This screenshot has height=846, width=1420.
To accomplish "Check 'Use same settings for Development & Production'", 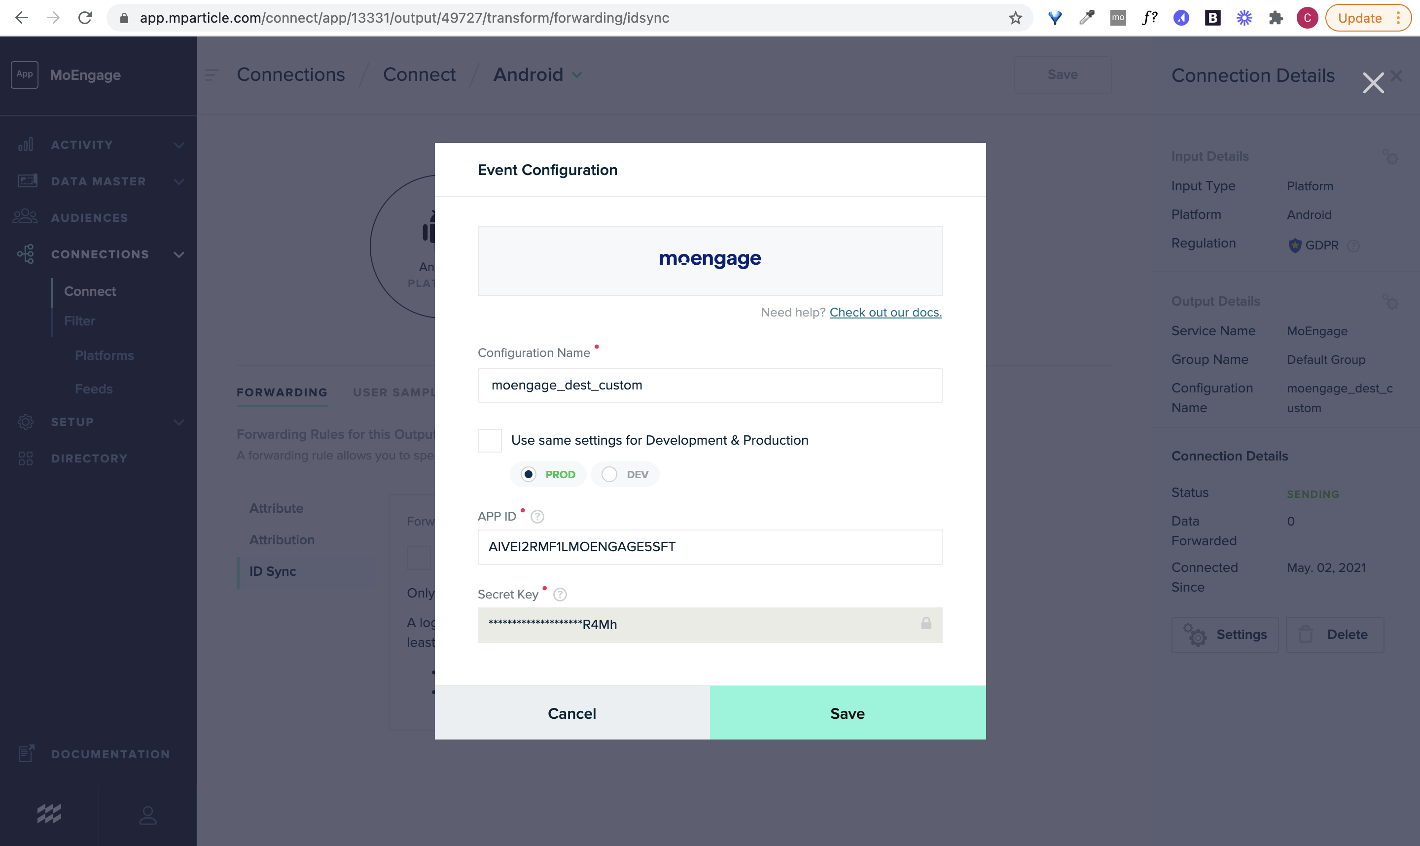I will tap(490, 441).
